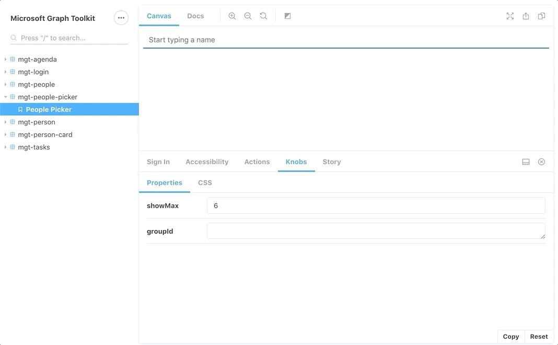Focus the sidebar search field
This screenshot has width=558, height=345.
click(x=69, y=38)
